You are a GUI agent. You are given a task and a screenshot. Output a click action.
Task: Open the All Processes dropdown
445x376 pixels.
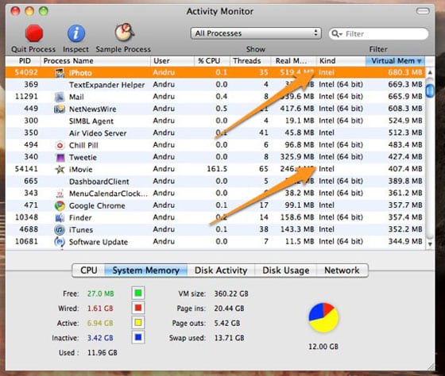[256, 33]
